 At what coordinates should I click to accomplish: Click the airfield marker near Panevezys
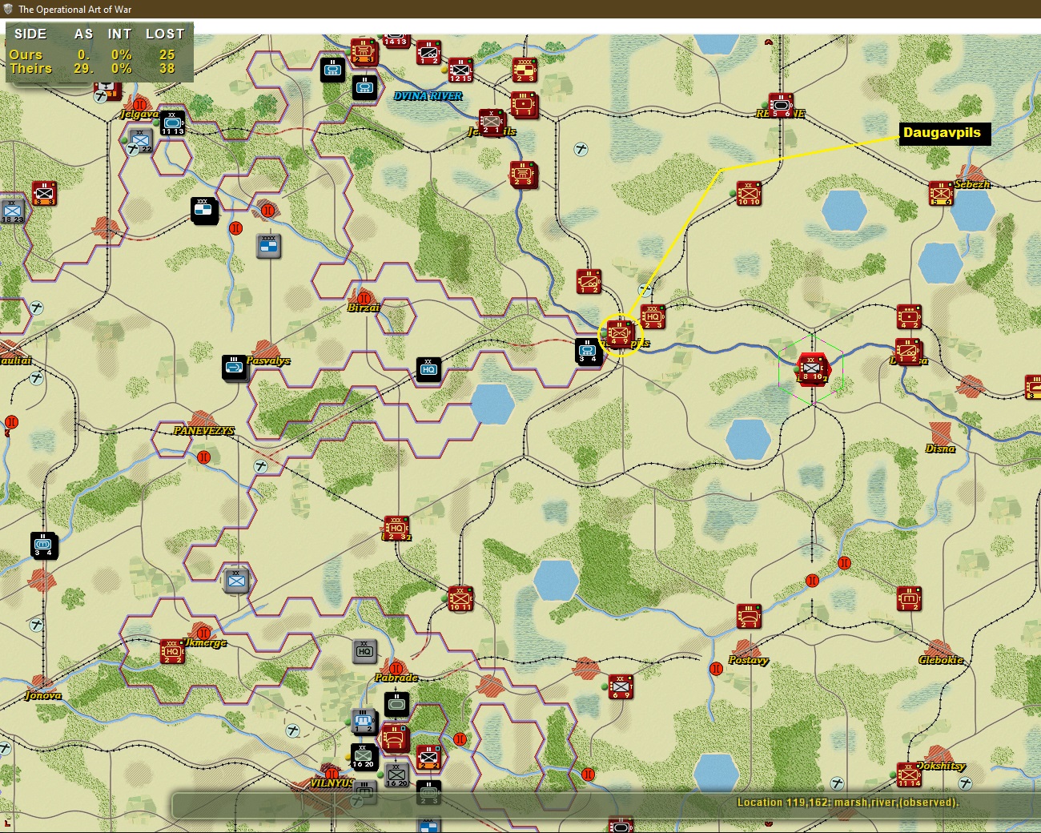[x=260, y=466]
